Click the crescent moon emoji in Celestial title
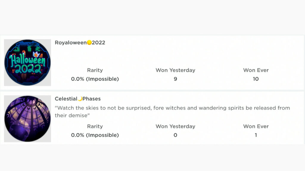Viewport: 305px width, 171px height. [80, 99]
